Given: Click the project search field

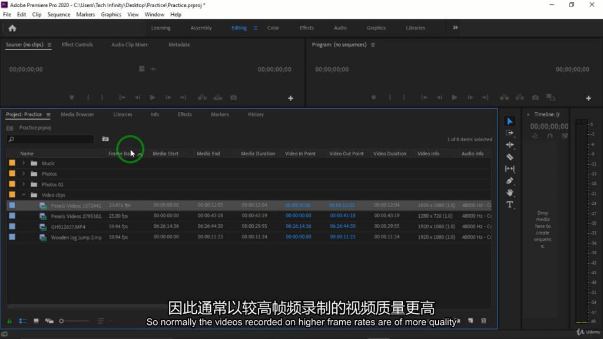Looking at the screenshot, I should [51, 139].
